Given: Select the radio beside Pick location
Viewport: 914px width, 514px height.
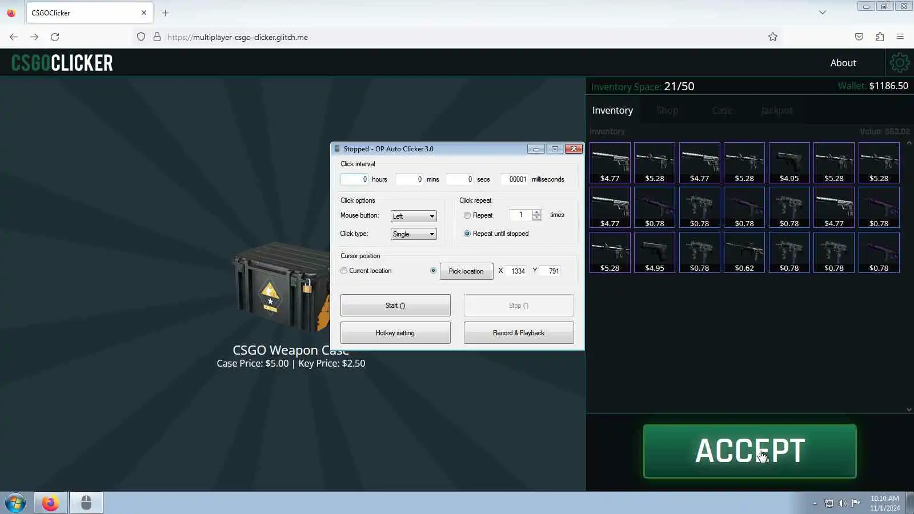Looking at the screenshot, I should (x=434, y=271).
